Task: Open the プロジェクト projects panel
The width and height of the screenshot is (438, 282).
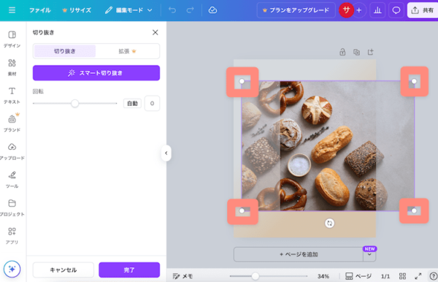Action: coord(12,207)
